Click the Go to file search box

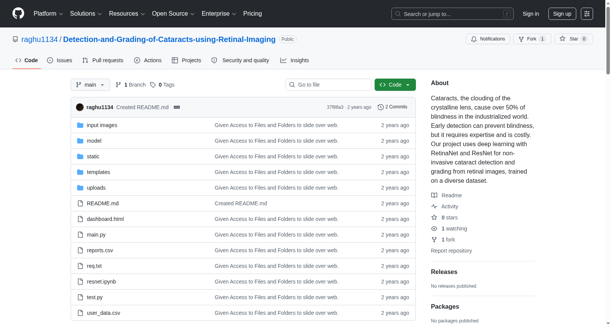coord(328,85)
